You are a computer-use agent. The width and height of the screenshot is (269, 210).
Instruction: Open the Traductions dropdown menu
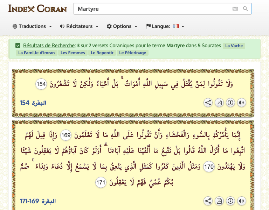tap(32, 26)
